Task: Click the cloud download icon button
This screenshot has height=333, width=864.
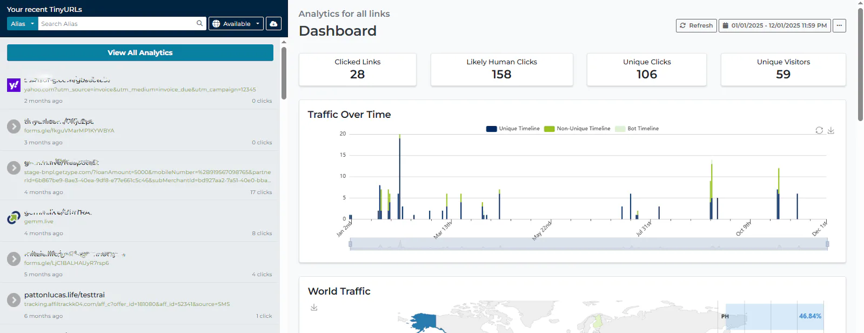Action: coord(273,24)
